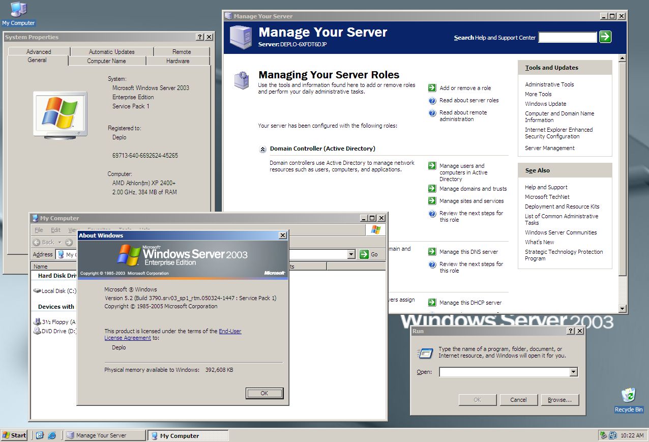
Task: Click Show Desktop quick launch icon
Action: pyautogui.click(x=40, y=435)
